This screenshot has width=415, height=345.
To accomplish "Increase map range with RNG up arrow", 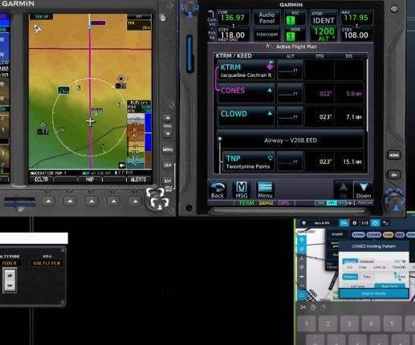I will 168,118.
